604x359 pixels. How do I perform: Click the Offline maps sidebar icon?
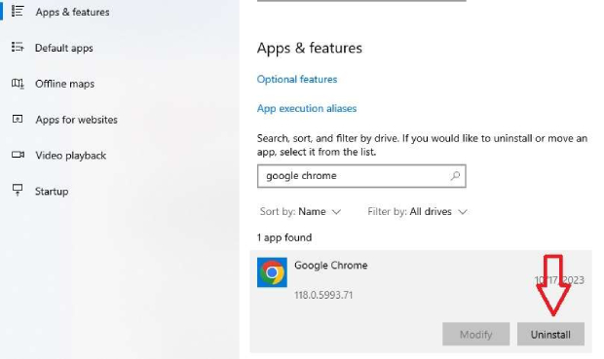[x=18, y=83]
